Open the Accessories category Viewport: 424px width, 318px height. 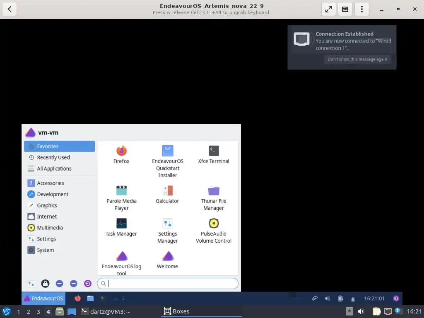coord(59,183)
